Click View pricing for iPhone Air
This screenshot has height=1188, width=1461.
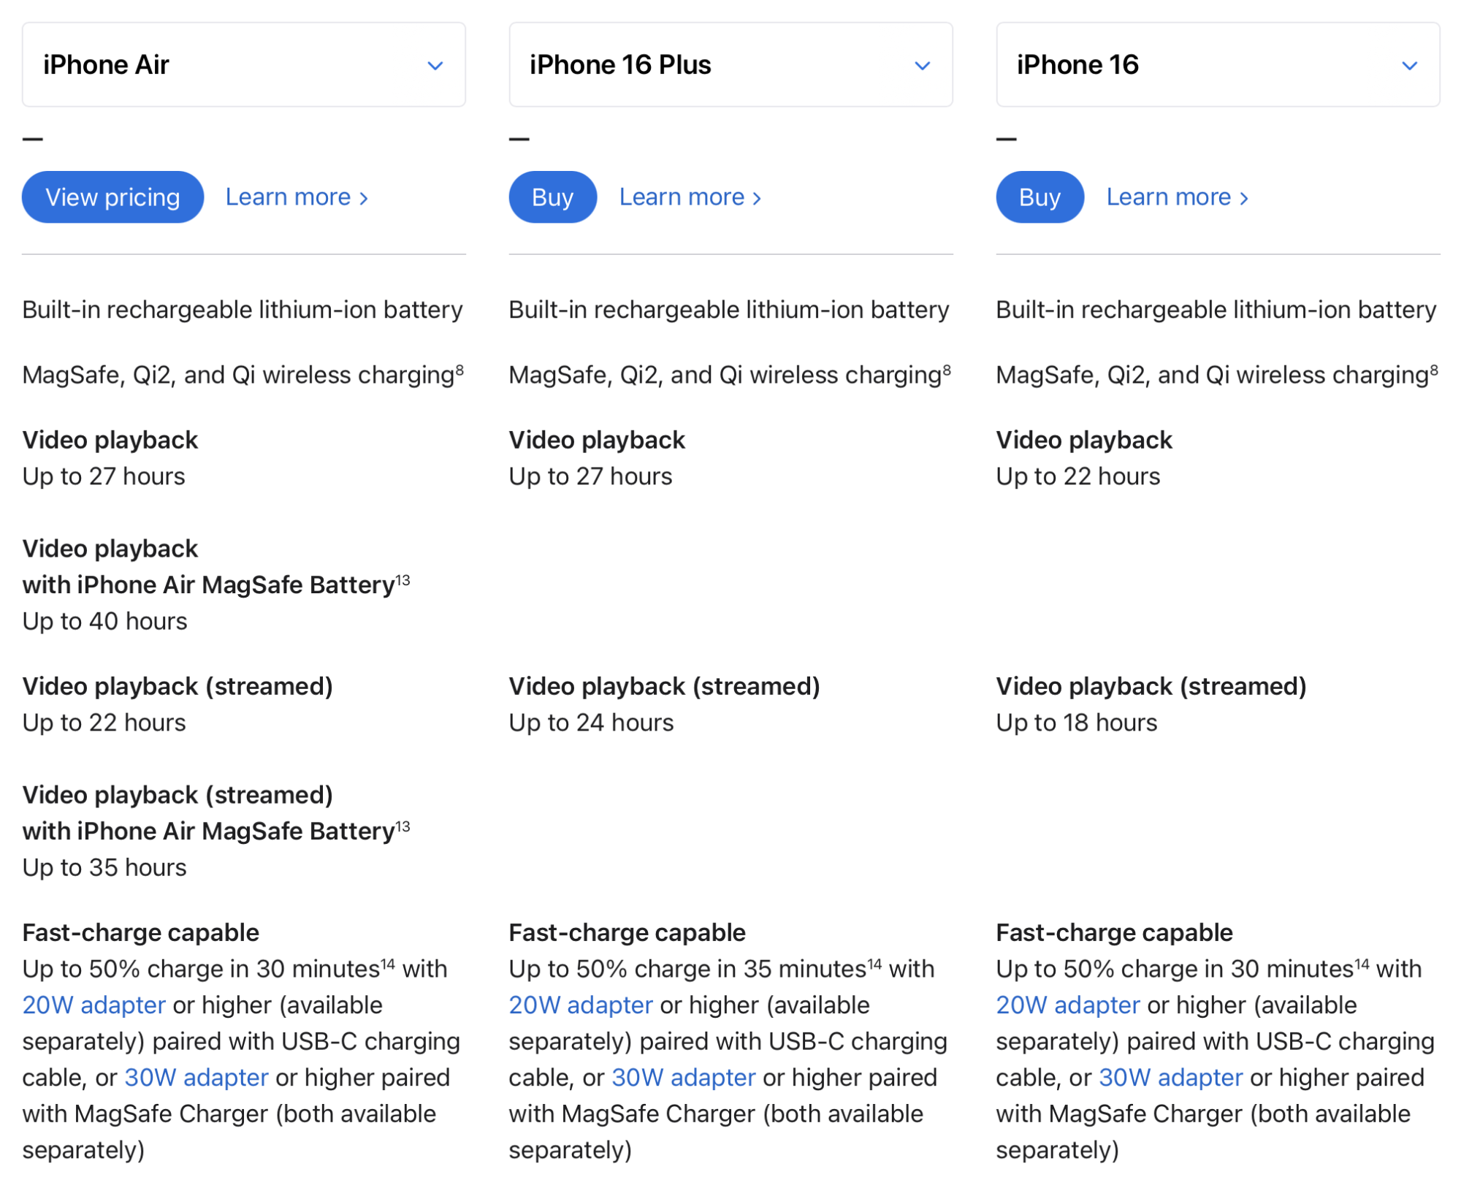(x=112, y=197)
